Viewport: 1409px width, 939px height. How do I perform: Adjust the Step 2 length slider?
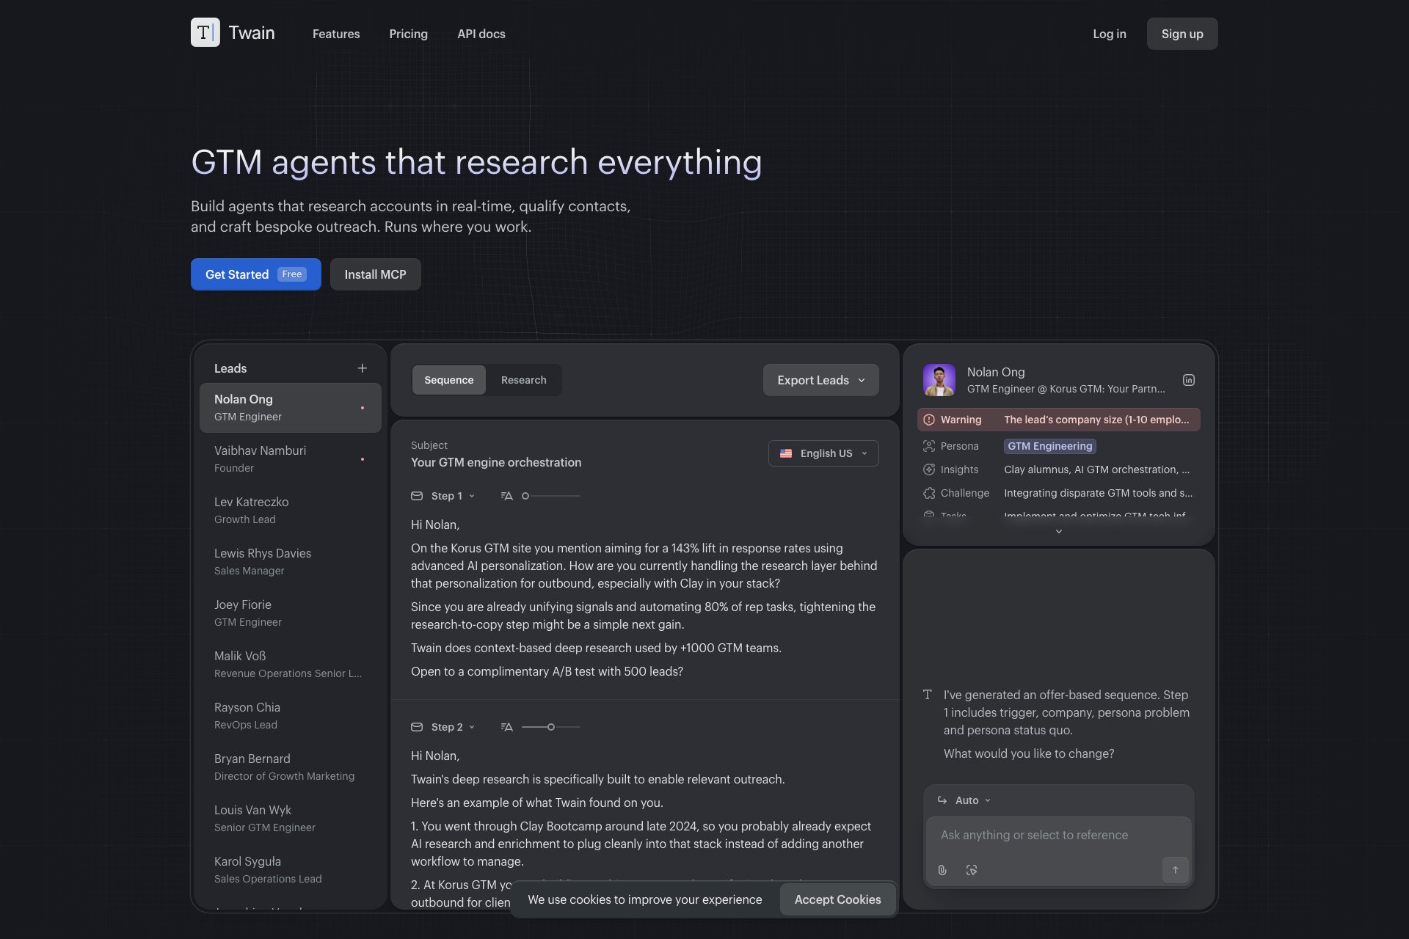[x=550, y=727]
